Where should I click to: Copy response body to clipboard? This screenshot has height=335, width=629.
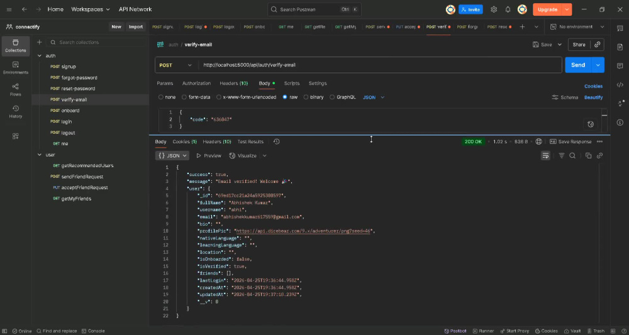588,155
